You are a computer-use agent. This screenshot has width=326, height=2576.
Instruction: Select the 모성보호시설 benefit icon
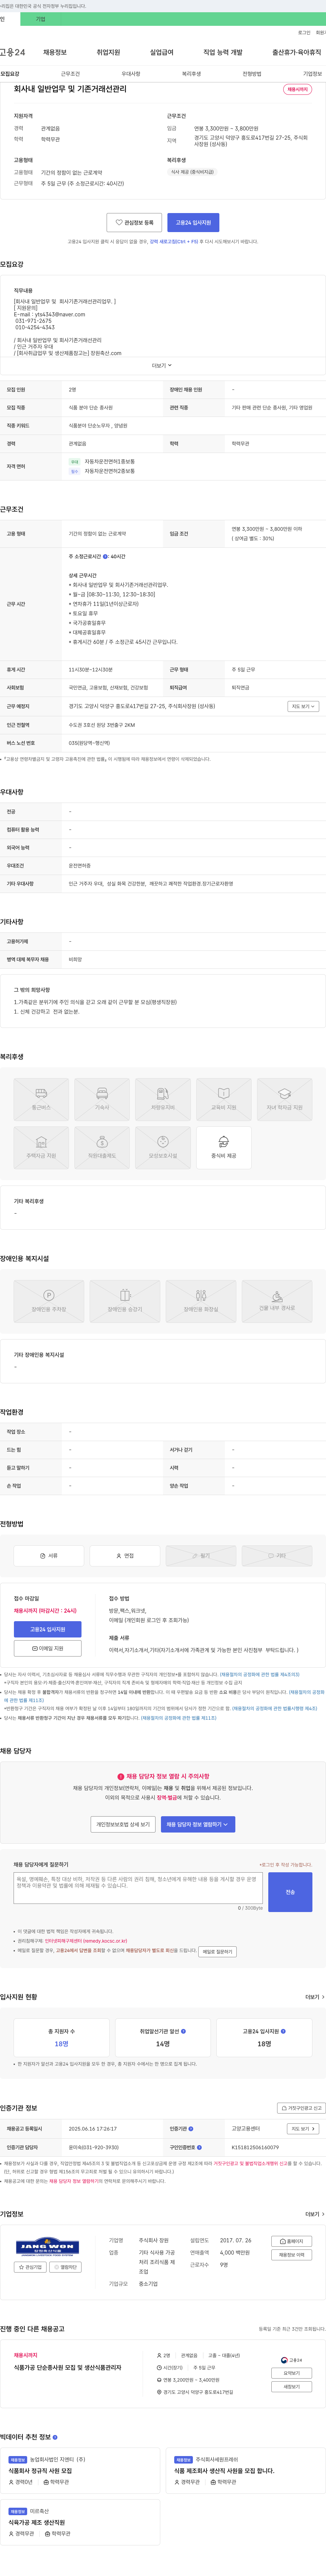tap(163, 1147)
